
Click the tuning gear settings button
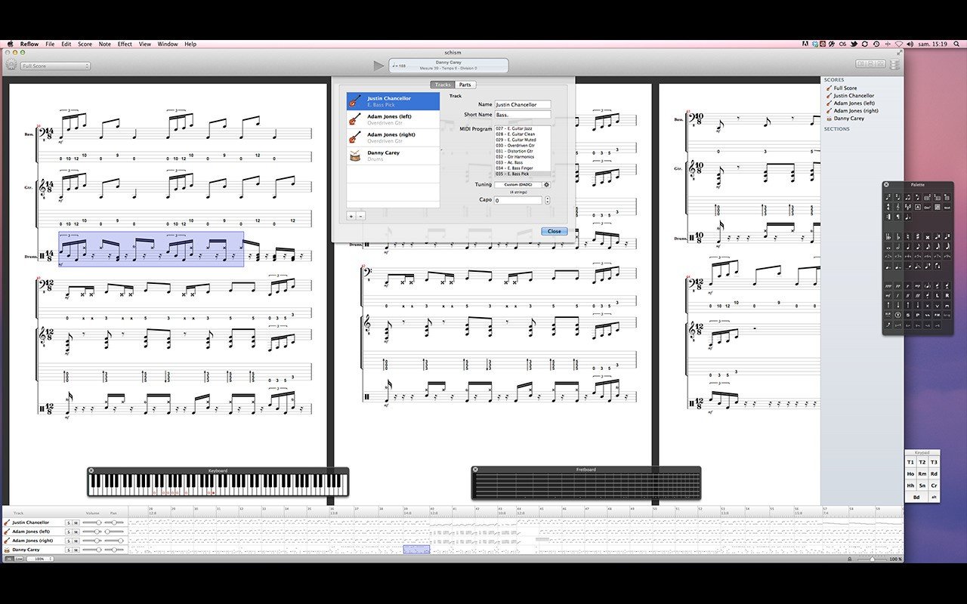tap(546, 184)
